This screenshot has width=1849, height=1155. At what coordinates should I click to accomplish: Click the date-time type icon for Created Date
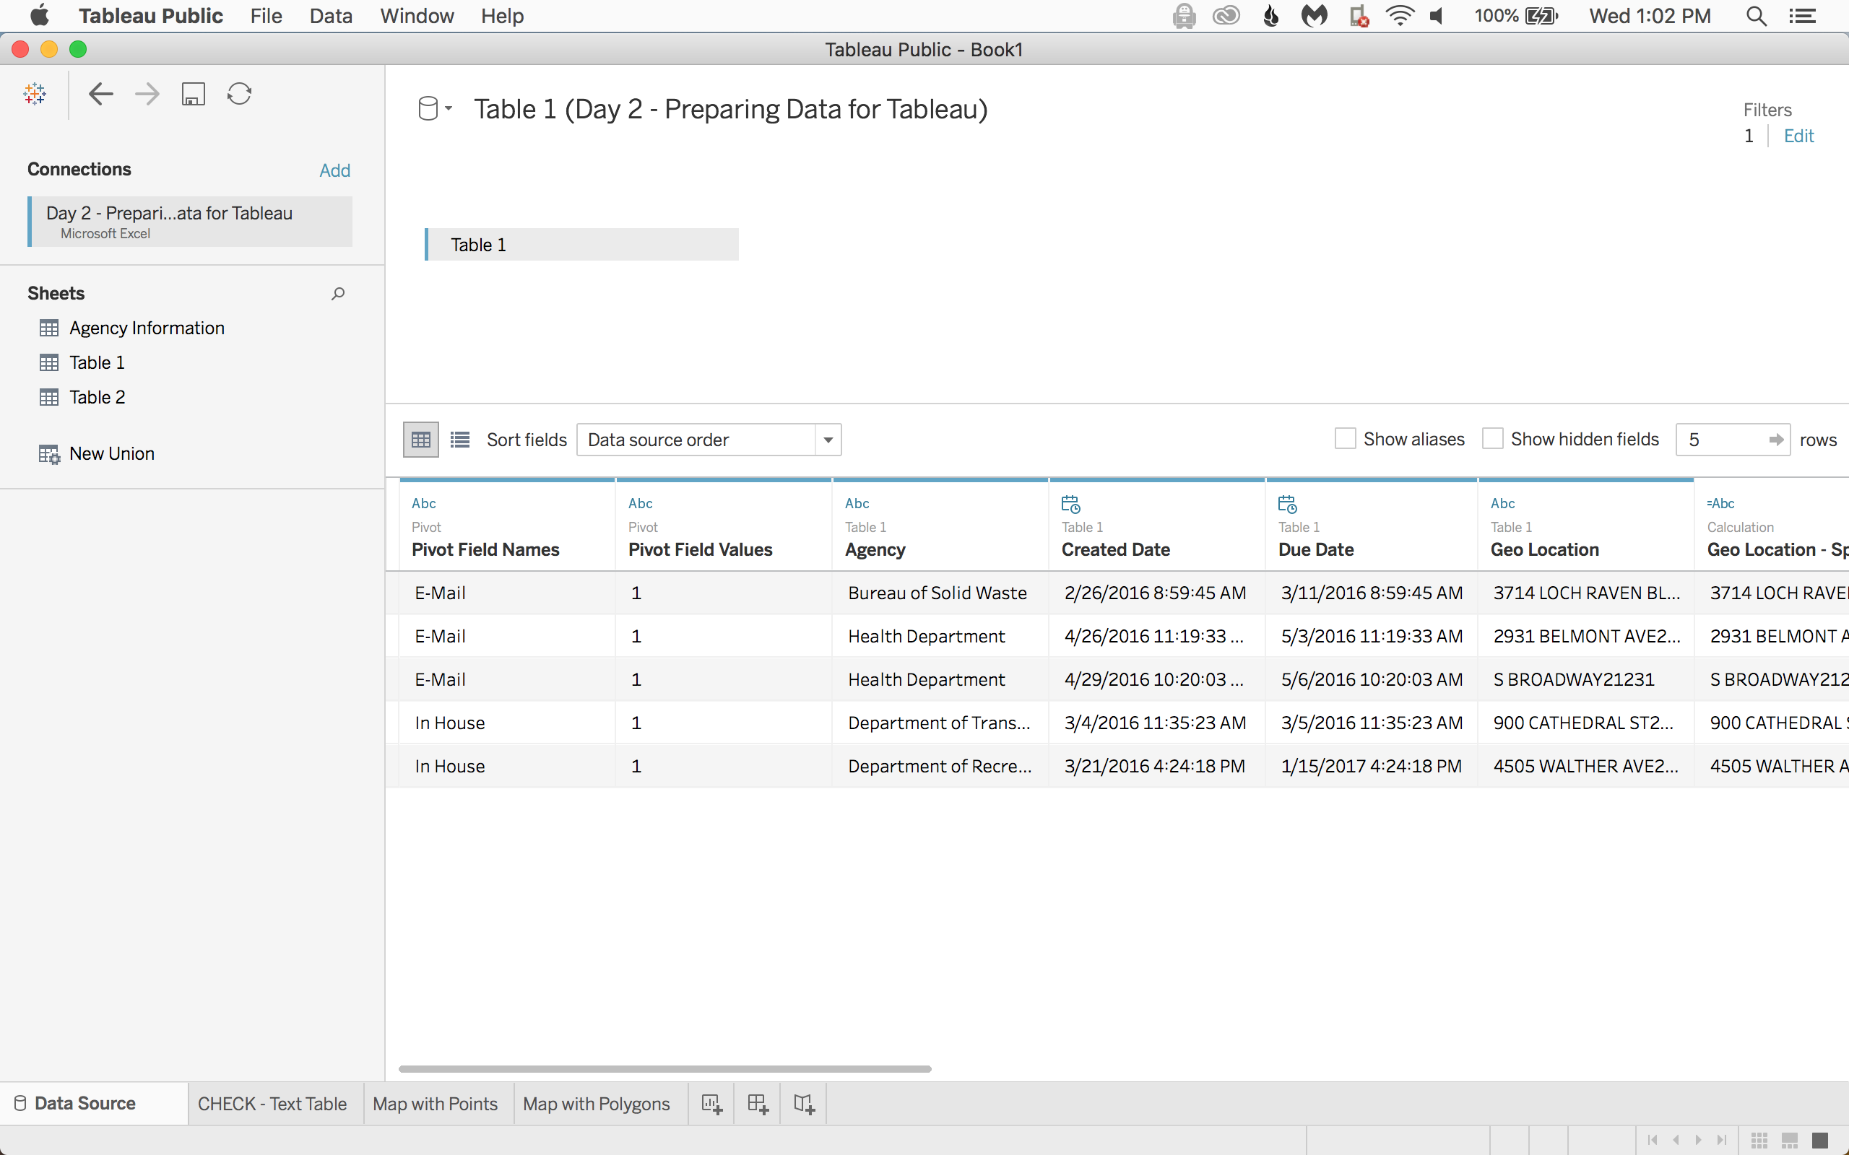(x=1071, y=504)
